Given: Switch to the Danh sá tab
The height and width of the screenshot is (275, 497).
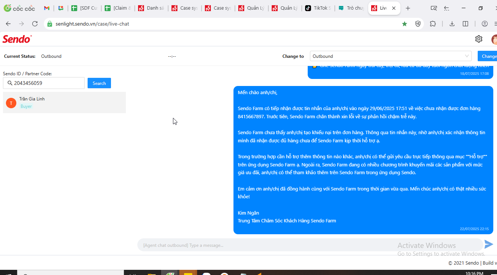Looking at the screenshot, I should click(x=151, y=8).
